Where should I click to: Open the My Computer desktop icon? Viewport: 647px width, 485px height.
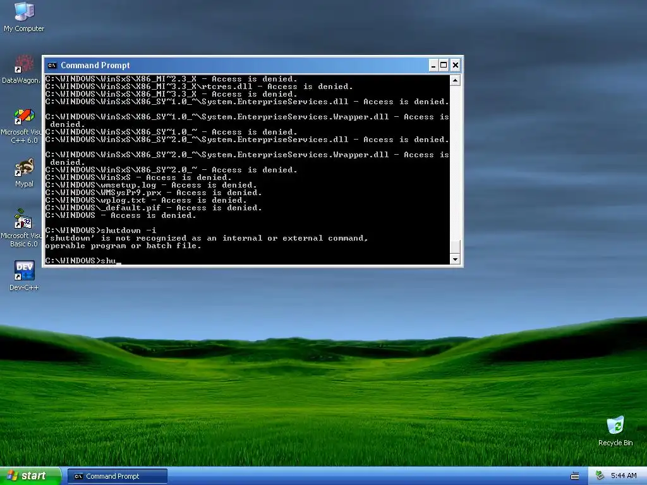click(x=24, y=17)
